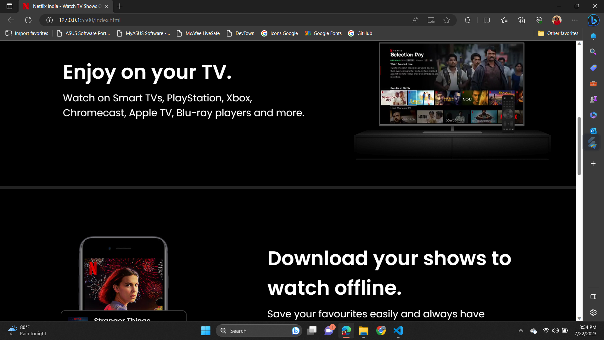Open sidebar shopping tag icon
The height and width of the screenshot is (340, 604).
coord(593,68)
